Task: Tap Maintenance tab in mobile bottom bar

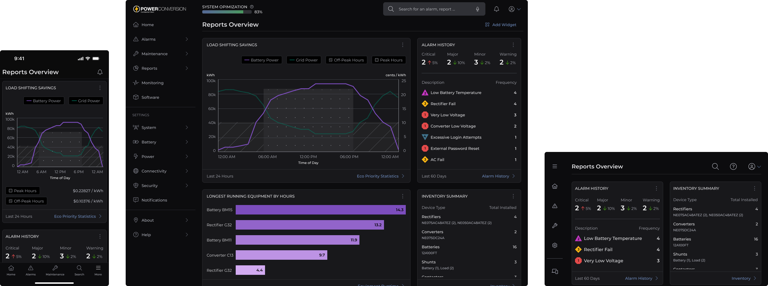Action: pos(55,270)
